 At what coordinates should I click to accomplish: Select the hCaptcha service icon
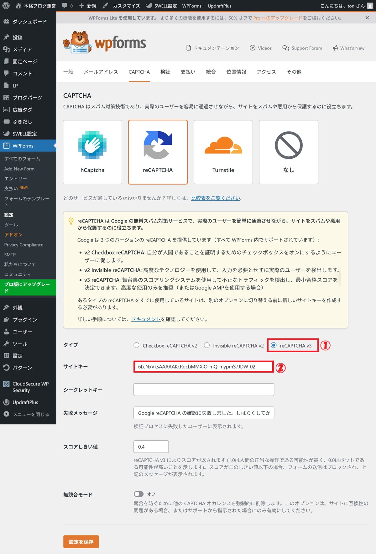pos(92,145)
